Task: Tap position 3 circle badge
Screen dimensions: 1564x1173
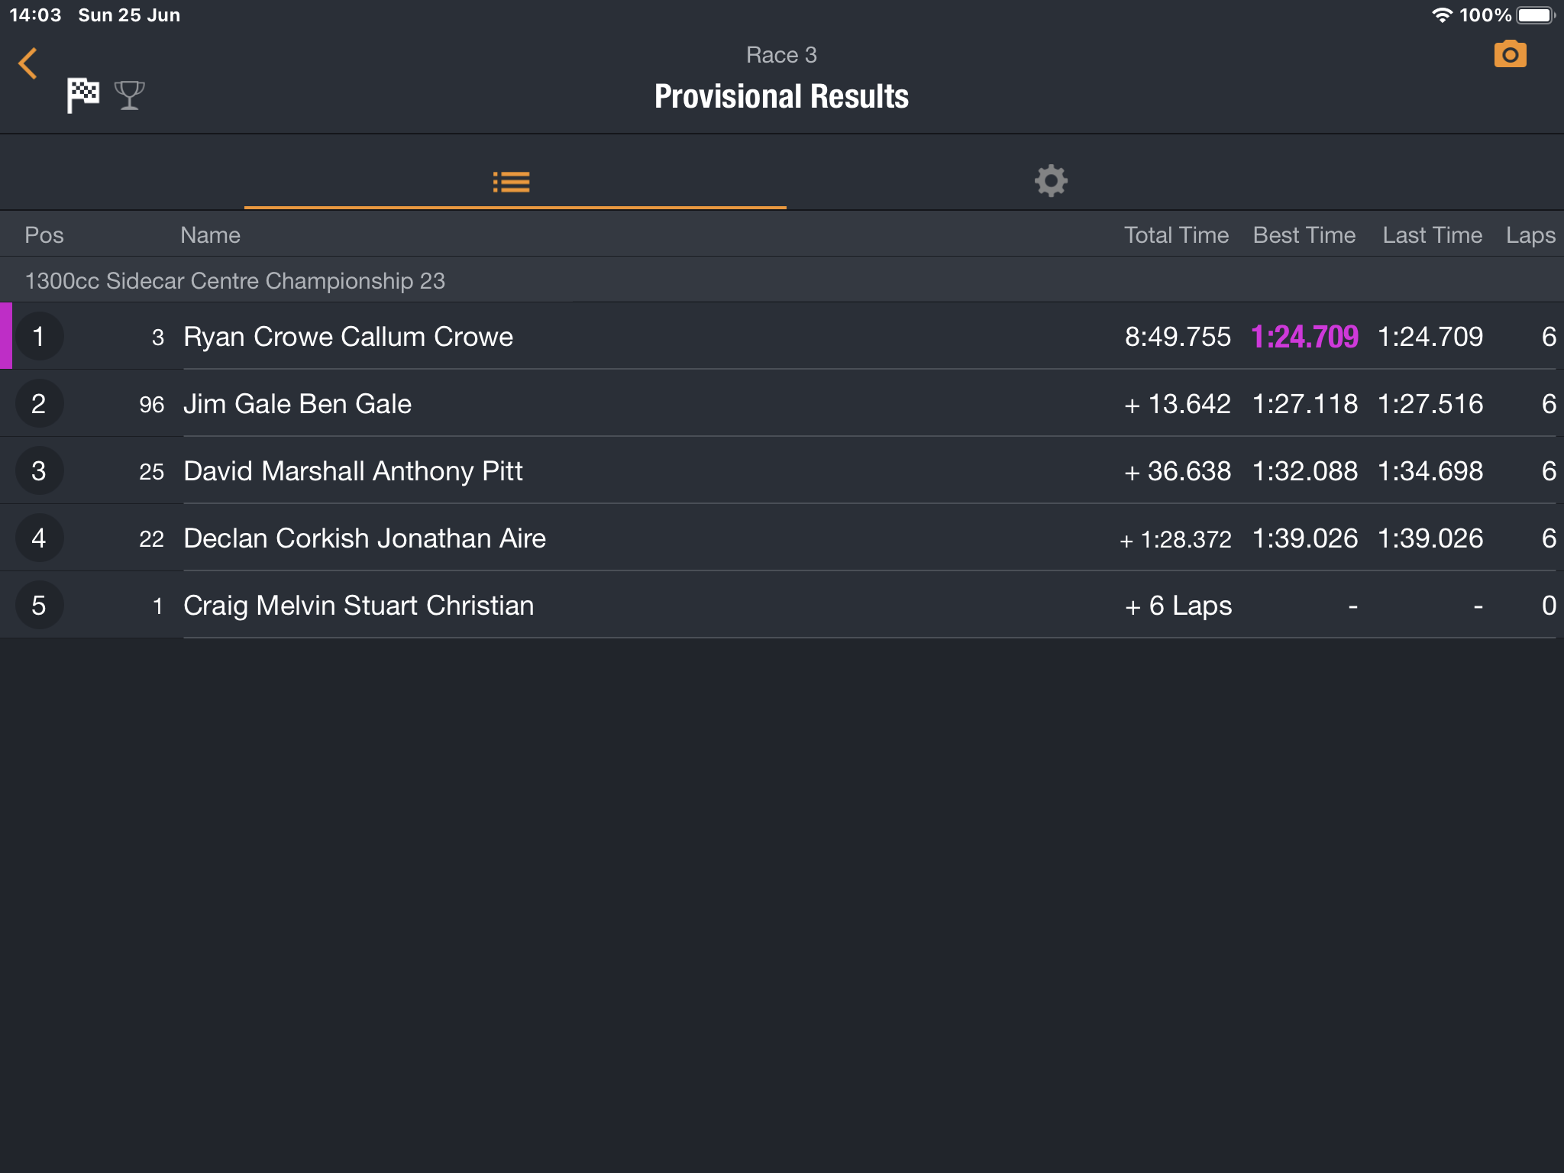Action: coord(39,470)
